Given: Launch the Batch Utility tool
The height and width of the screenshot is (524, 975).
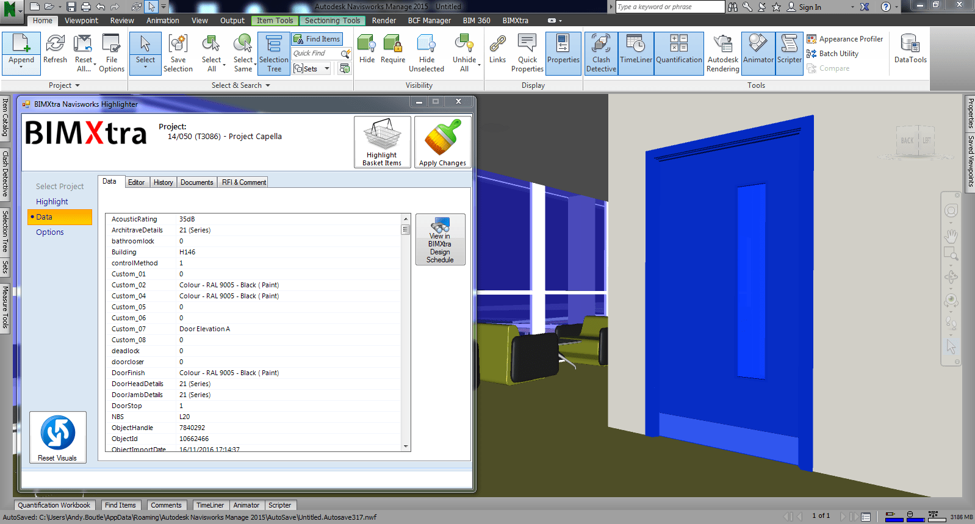Looking at the screenshot, I should (833, 54).
